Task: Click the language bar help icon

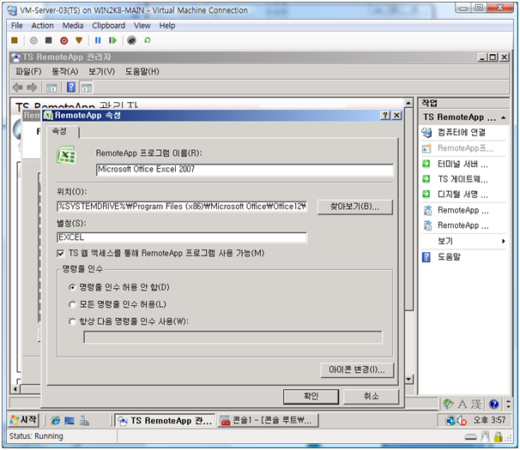Action: (493, 404)
